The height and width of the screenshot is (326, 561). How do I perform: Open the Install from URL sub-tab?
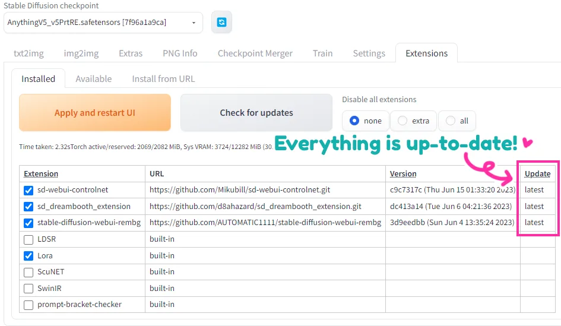click(163, 79)
